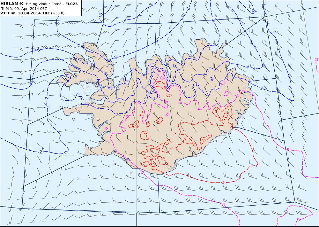Screen dimensions: 319x227
Task: Select the 'IT: Mið. 09. Apr. 2014 06Z' line
Action: click(24, 9)
